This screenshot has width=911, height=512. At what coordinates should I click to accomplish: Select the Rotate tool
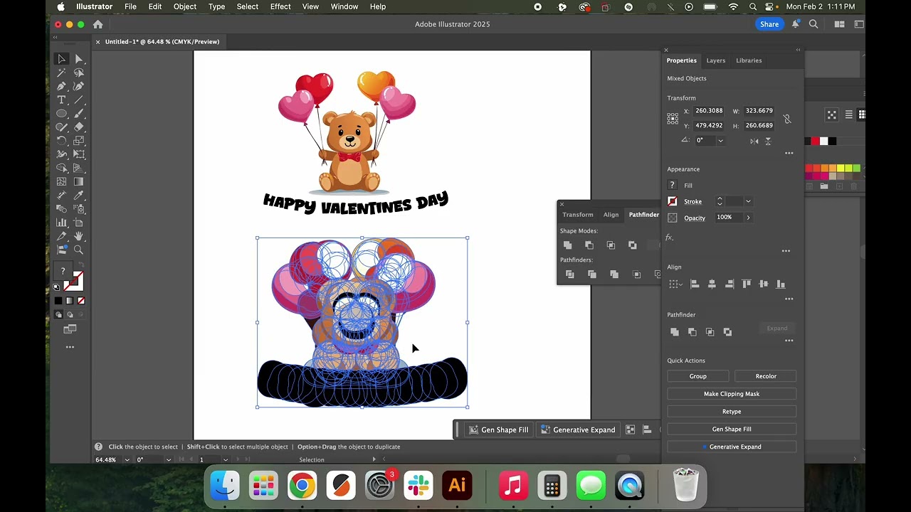62,141
